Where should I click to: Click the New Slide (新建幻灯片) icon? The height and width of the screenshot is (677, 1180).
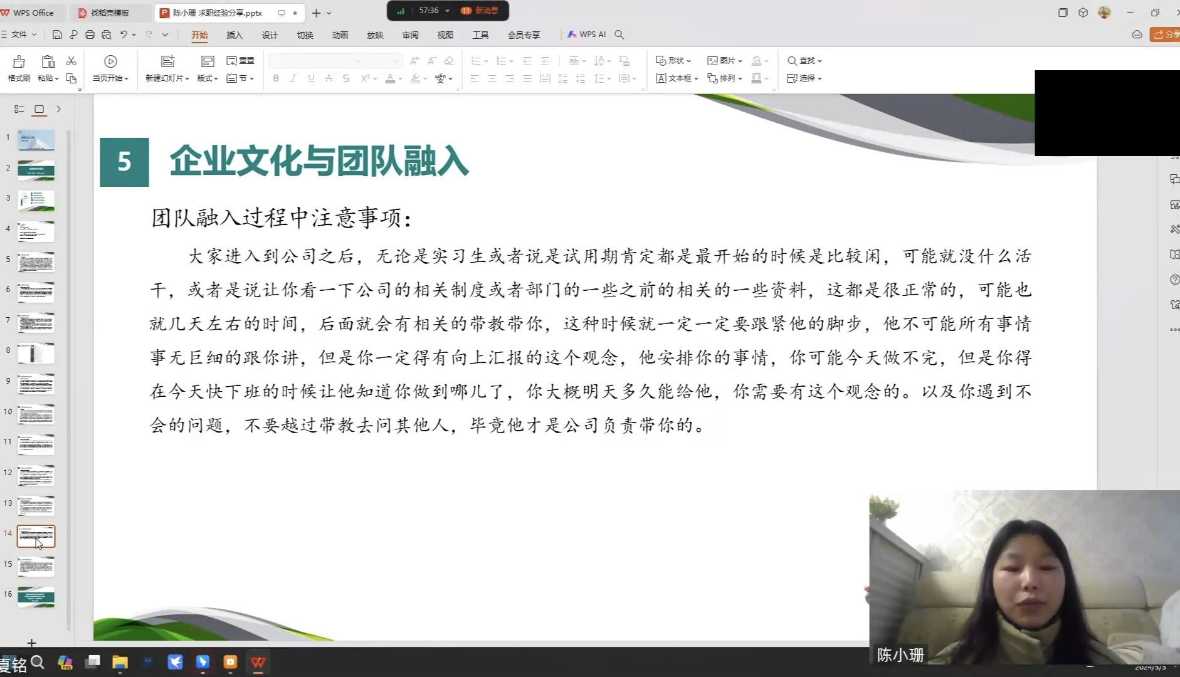coord(167,61)
